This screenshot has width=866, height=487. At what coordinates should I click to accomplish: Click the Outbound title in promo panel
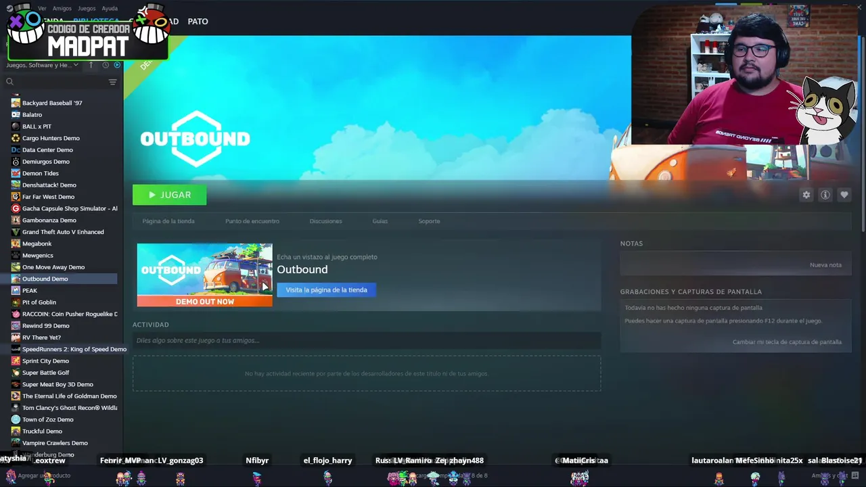click(x=302, y=269)
